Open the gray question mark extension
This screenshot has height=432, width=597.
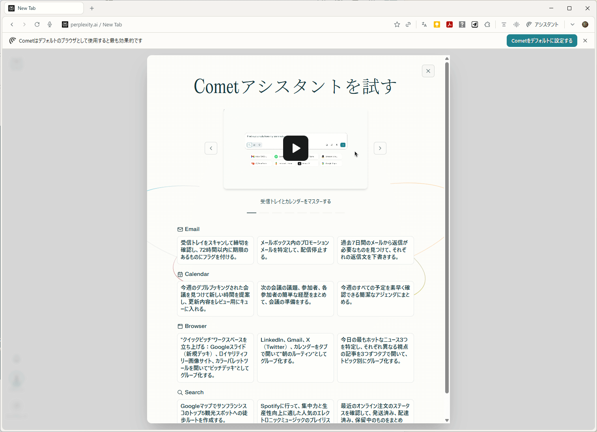tap(462, 24)
